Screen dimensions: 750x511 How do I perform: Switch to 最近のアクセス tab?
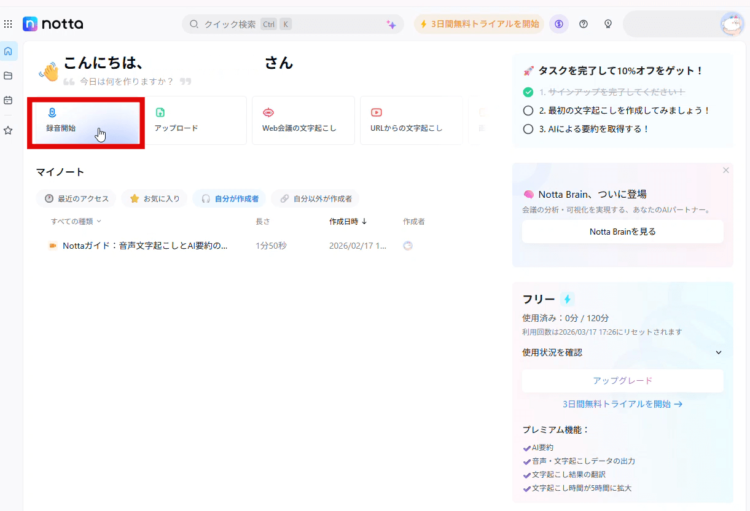pos(76,198)
